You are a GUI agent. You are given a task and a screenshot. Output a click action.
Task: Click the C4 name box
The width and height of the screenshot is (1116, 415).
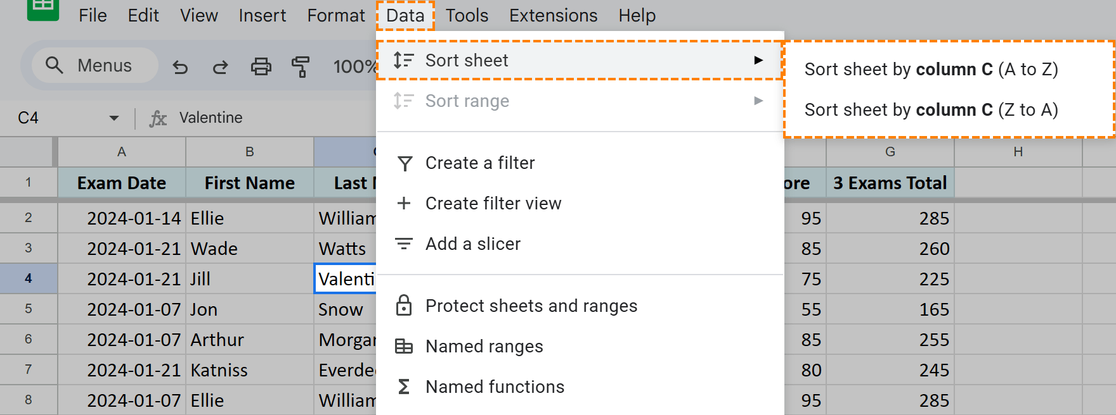29,118
